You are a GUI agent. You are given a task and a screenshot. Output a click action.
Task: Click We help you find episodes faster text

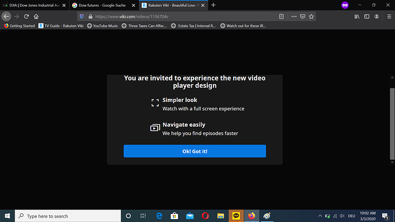[200, 133]
